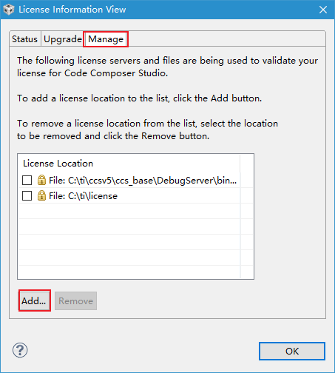335x373 pixels.
Task: Check the C:\ti\license checkbox
Action: pyautogui.click(x=27, y=196)
